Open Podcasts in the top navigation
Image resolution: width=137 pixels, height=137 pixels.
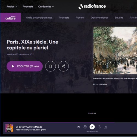(28, 7)
